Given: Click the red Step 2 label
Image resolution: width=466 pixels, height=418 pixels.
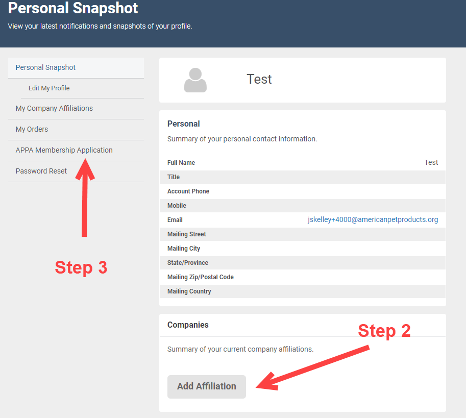Looking at the screenshot, I should 384,330.
